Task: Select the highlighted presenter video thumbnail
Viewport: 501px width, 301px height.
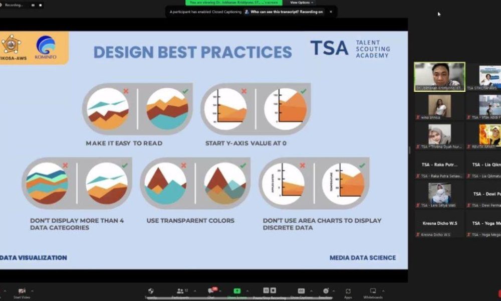Action: coord(439,76)
